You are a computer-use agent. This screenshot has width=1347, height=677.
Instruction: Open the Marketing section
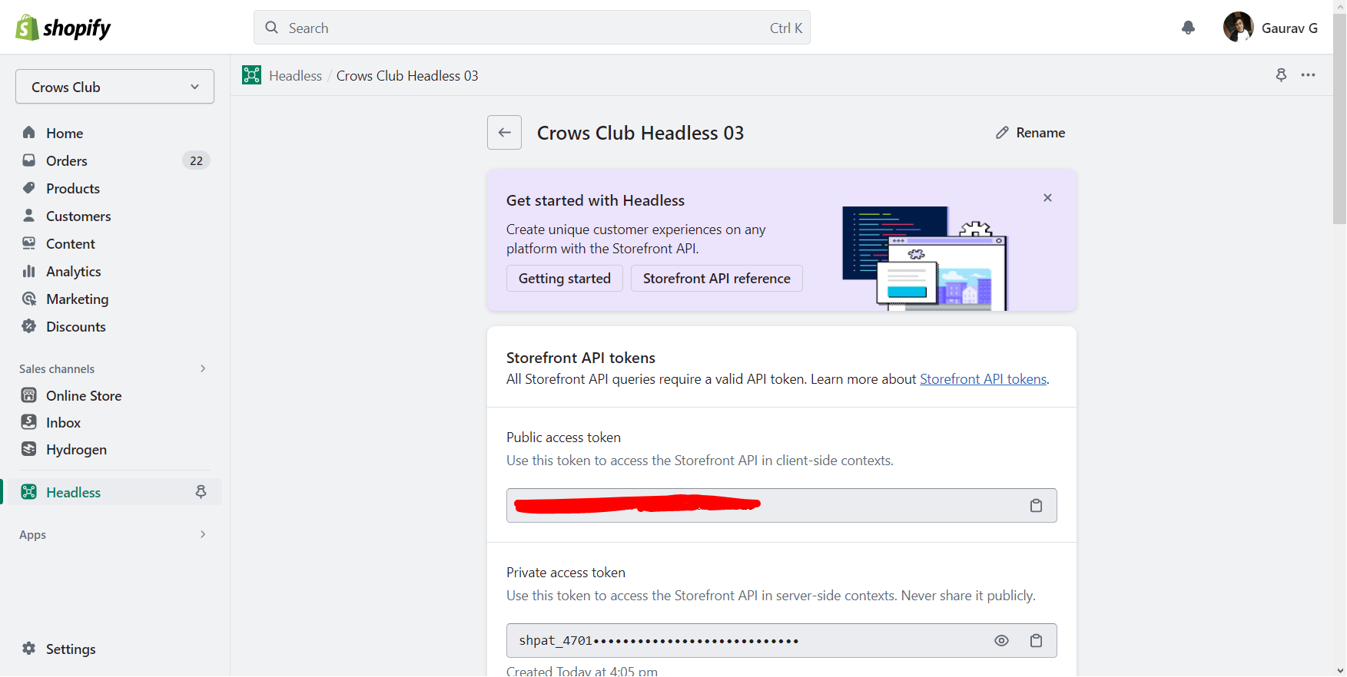pyautogui.click(x=78, y=299)
